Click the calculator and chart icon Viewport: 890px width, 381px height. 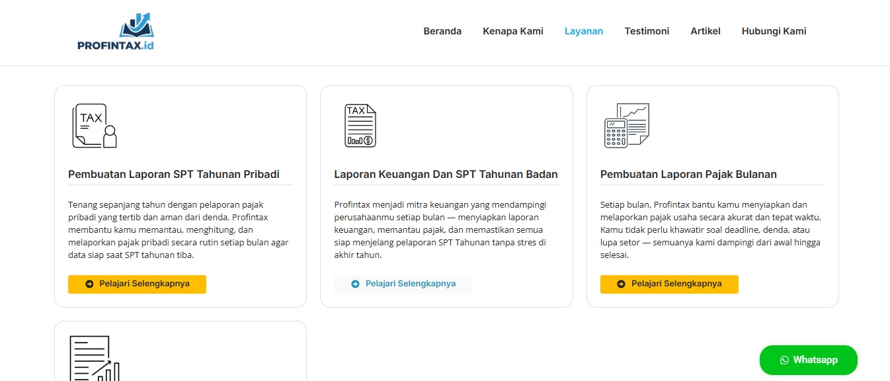coord(627,125)
